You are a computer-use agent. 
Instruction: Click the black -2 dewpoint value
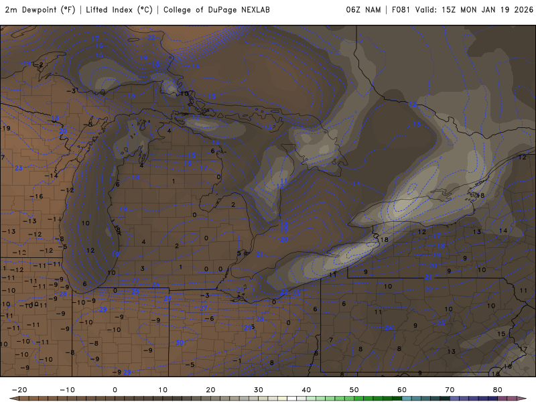[40, 64]
